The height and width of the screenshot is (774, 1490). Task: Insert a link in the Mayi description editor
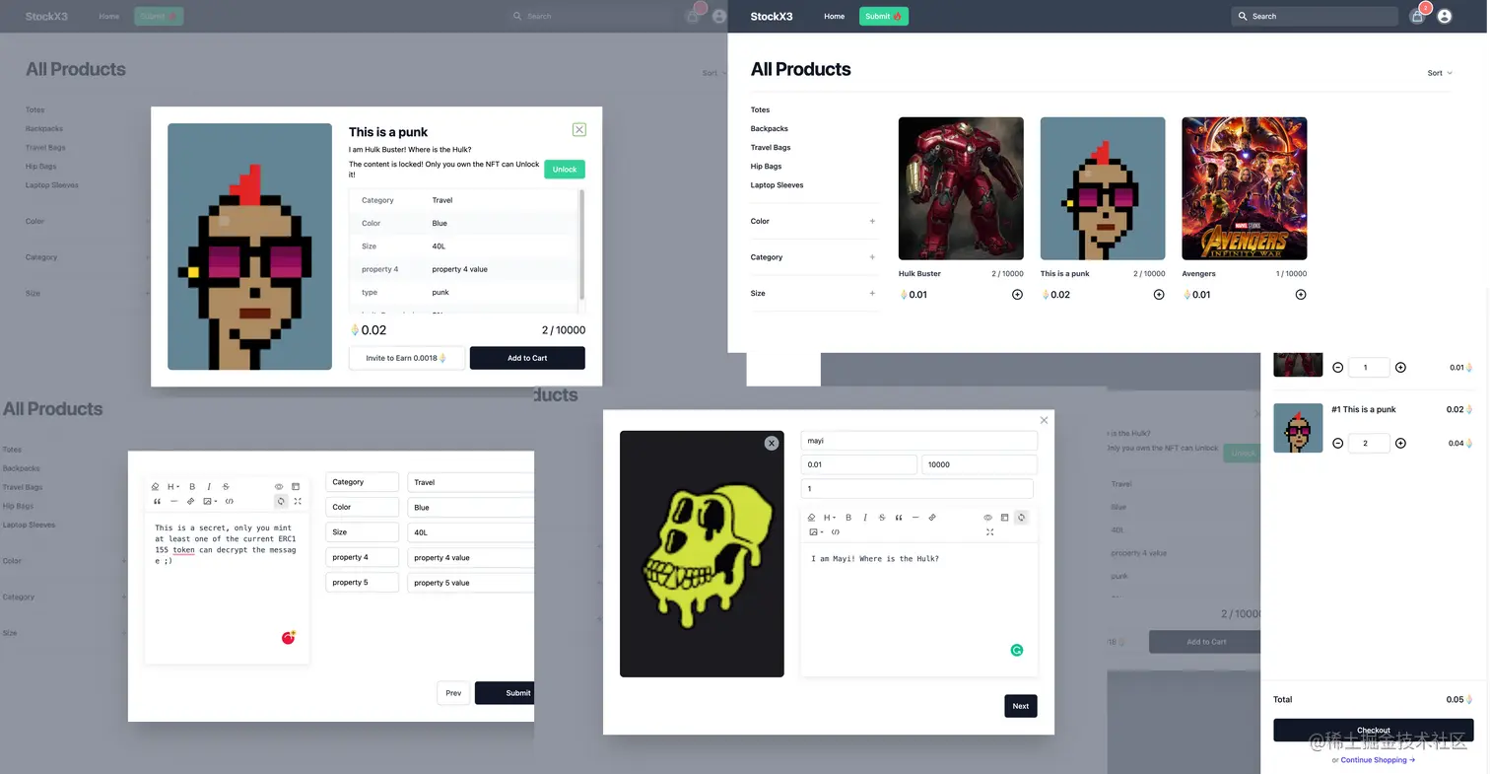coord(932,518)
